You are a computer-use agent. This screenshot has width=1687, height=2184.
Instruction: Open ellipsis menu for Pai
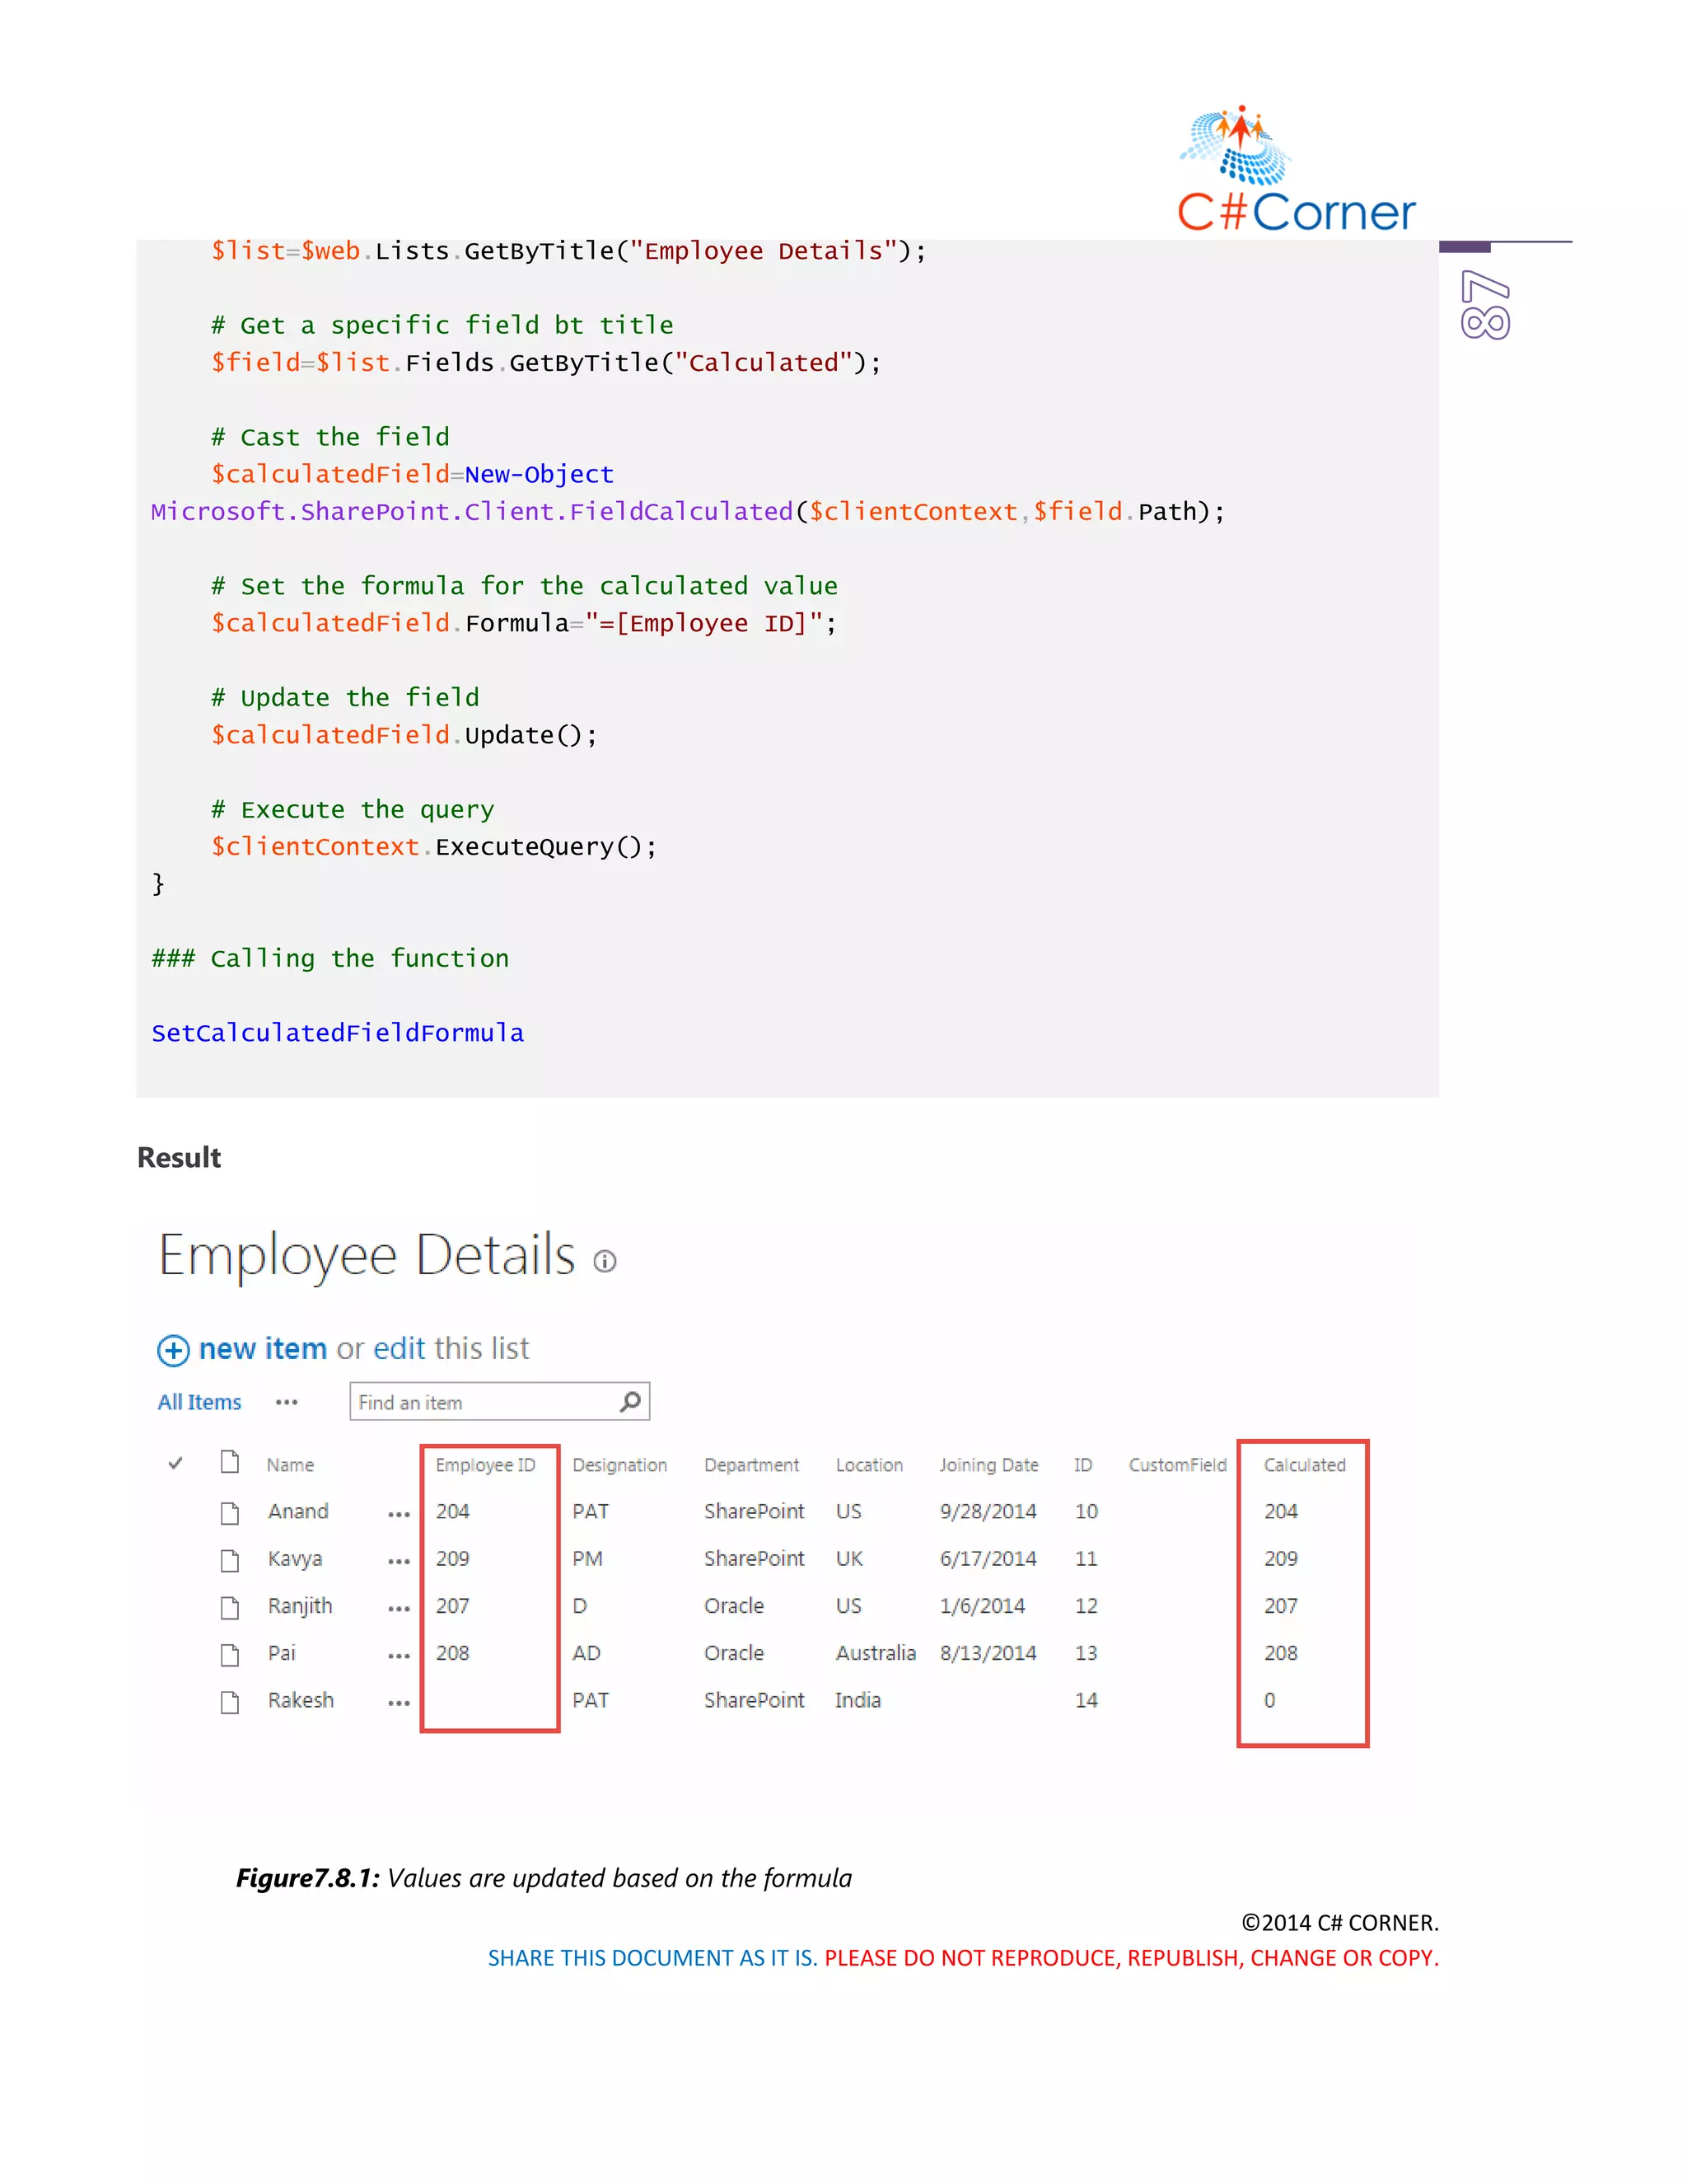click(399, 1655)
